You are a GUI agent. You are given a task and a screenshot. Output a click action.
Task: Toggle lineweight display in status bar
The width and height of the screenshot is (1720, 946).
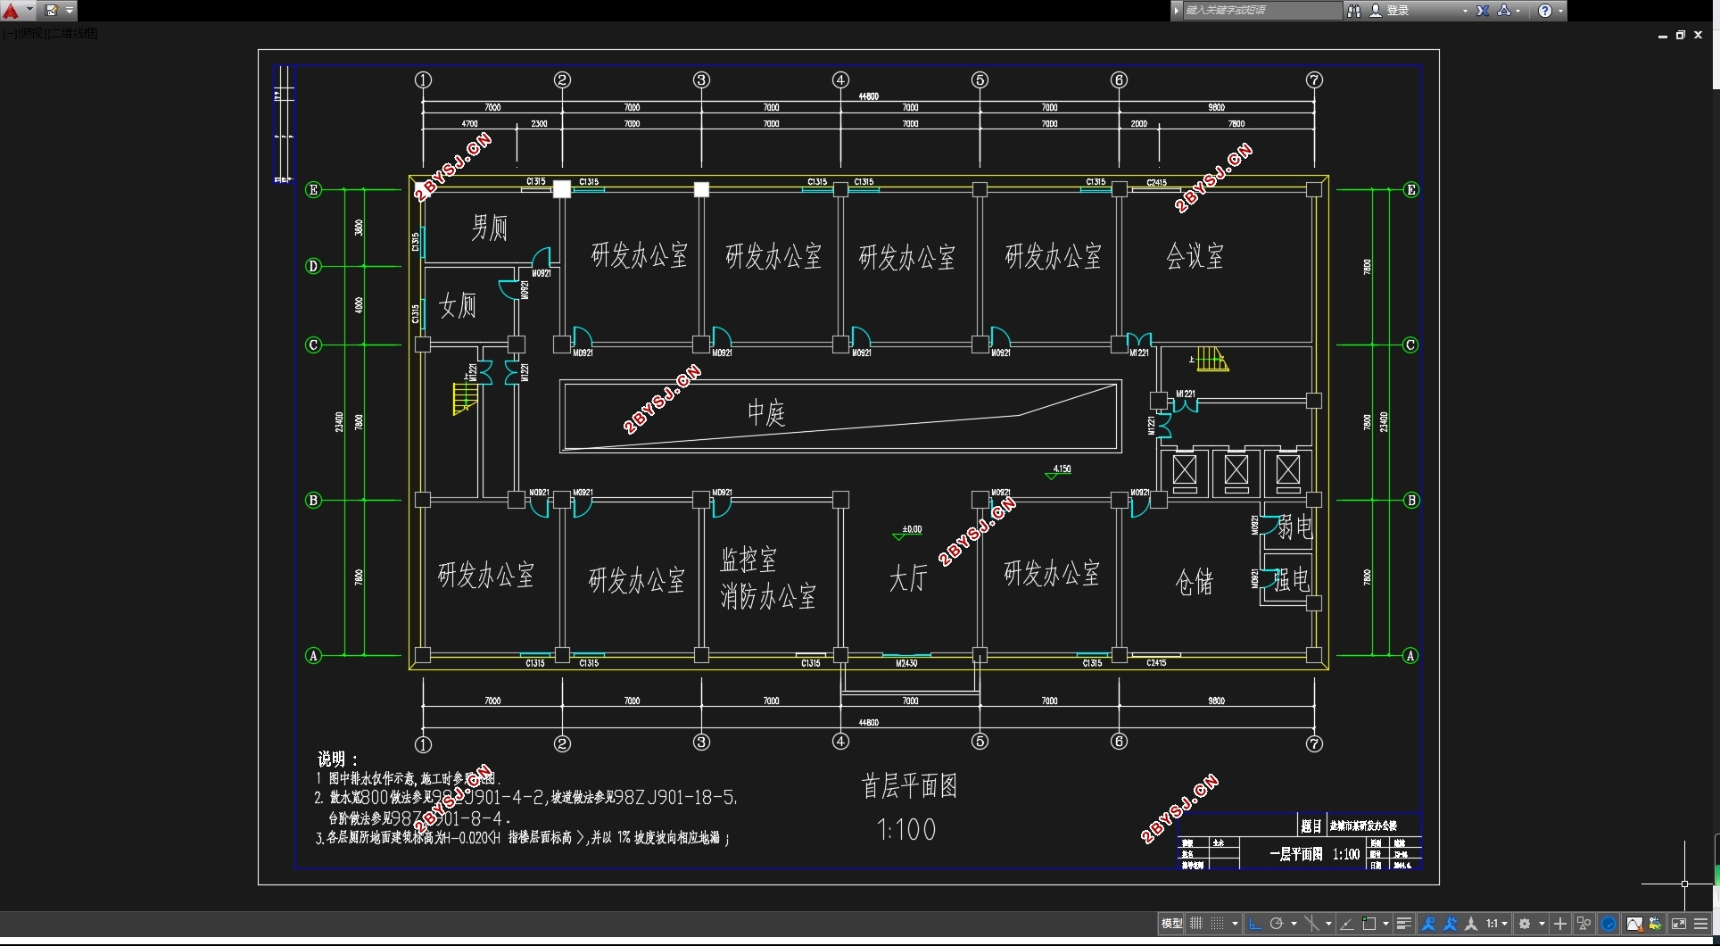(1404, 924)
